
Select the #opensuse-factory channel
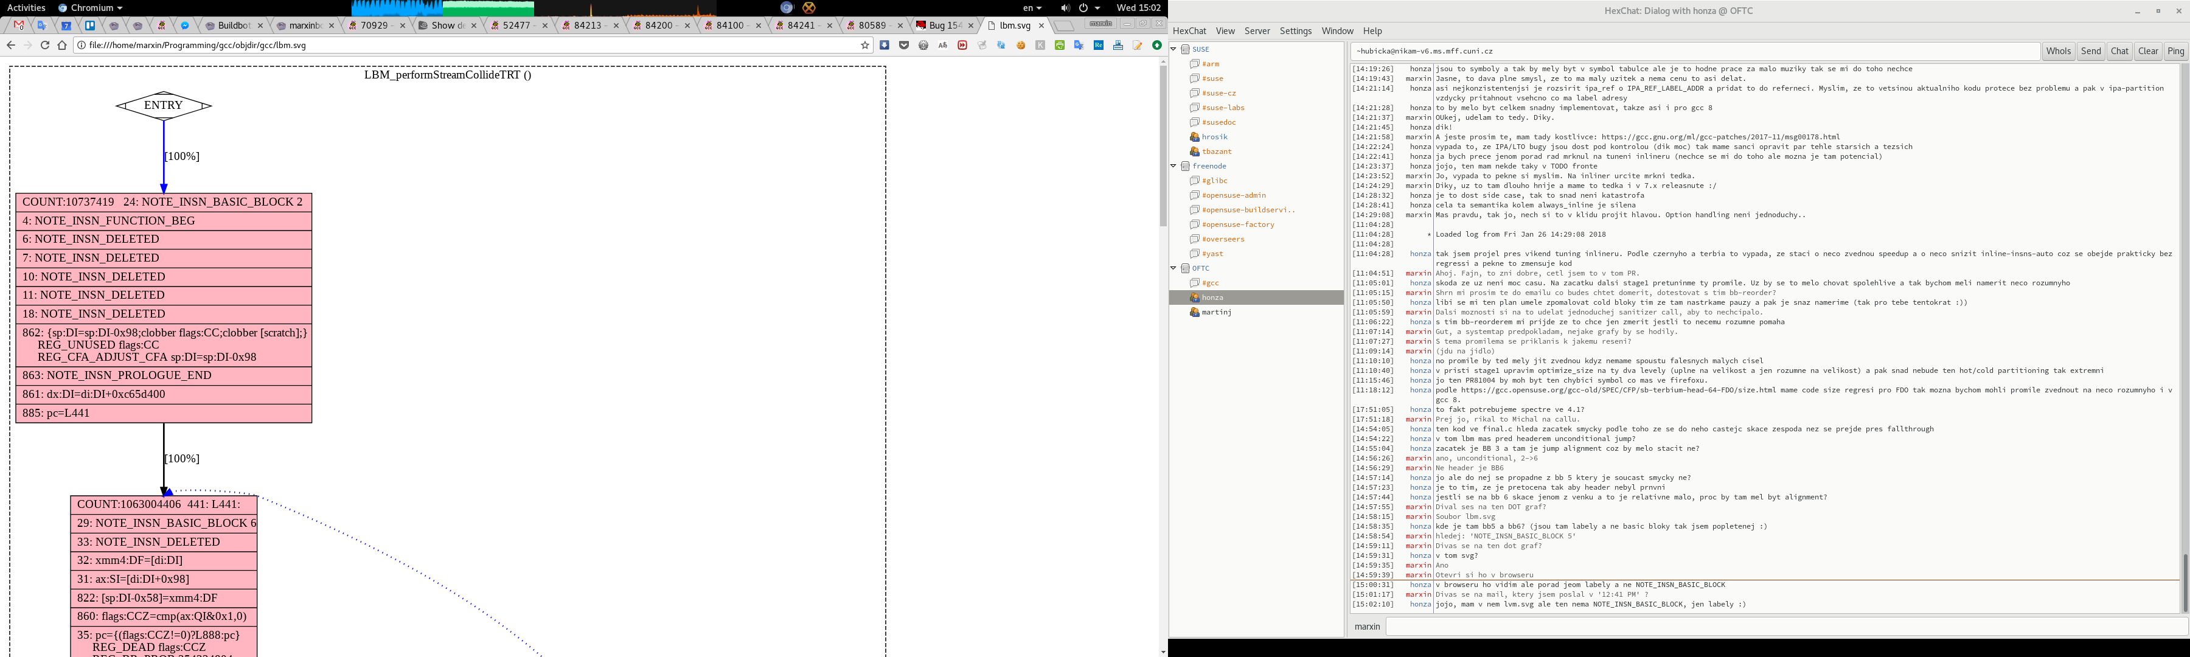click(x=1238, y=224)
